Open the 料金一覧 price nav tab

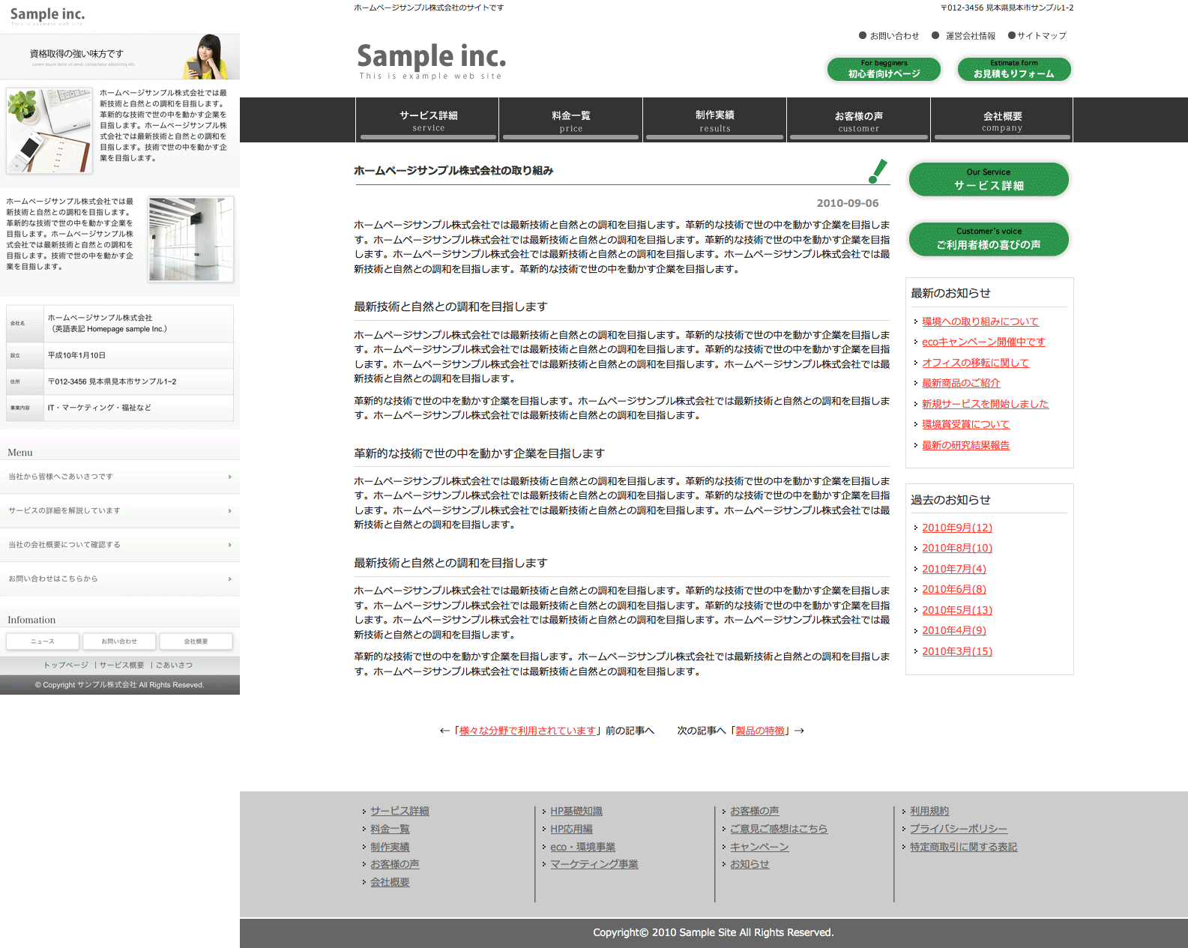570,120
